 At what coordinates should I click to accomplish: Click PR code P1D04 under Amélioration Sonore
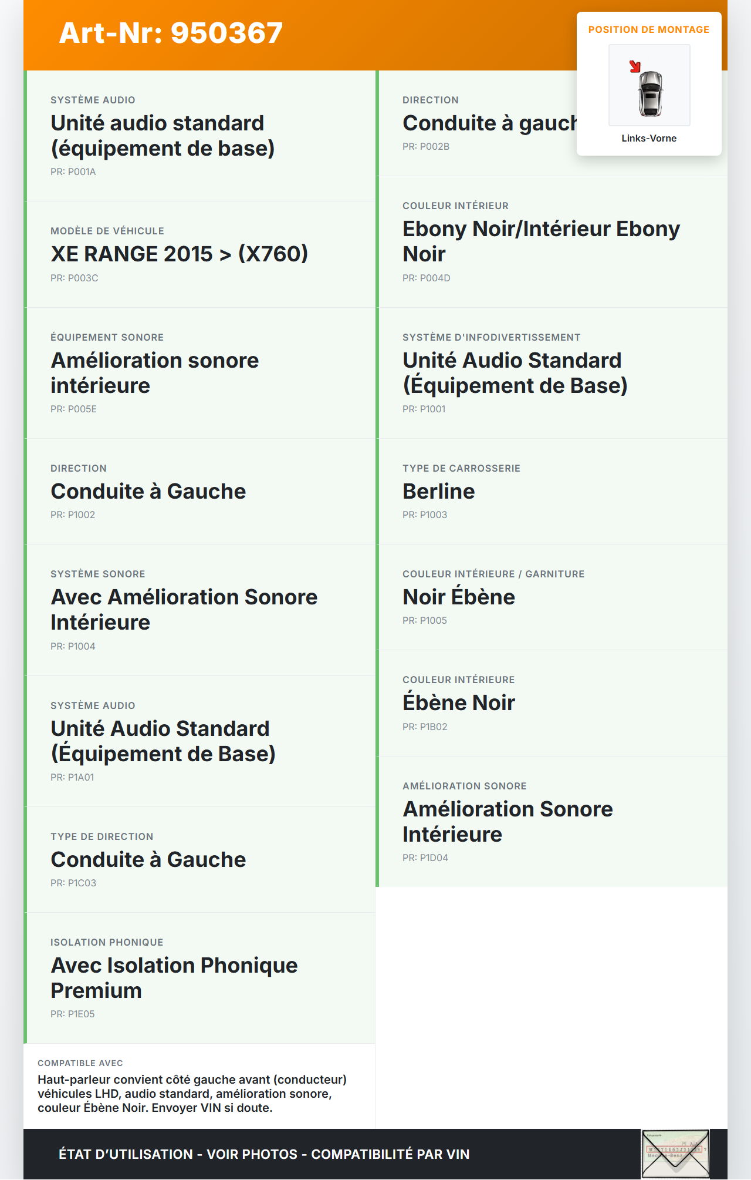[x=425, y=858]
